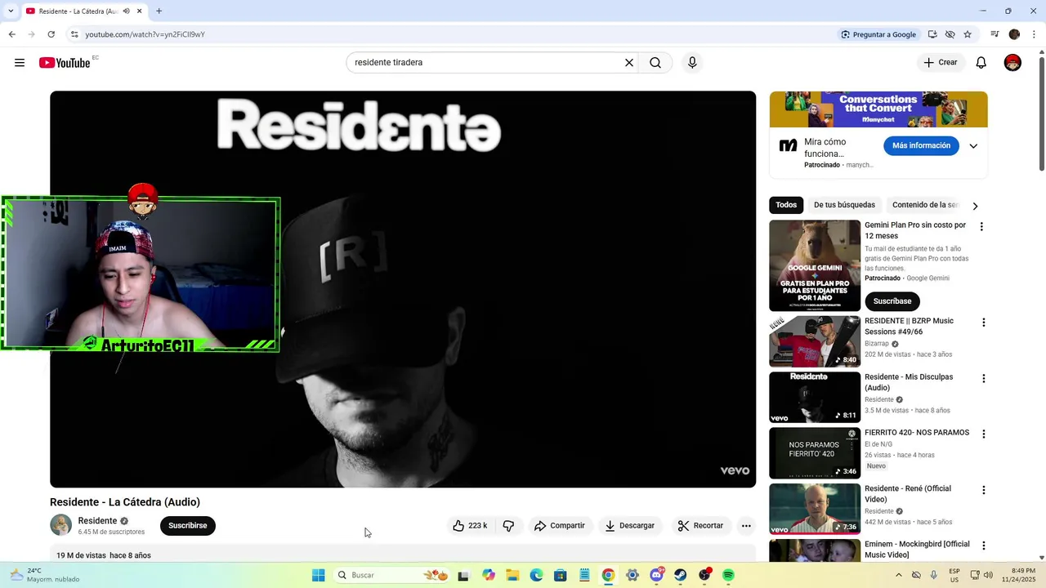The width and height of the screenshot is (1046, 588).
Task: Select De tus búsquedas filter chip
Action: [844, 205]
